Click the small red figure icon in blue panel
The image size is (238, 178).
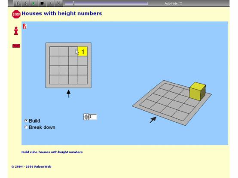pyautogui.click(x=24, y=26)
